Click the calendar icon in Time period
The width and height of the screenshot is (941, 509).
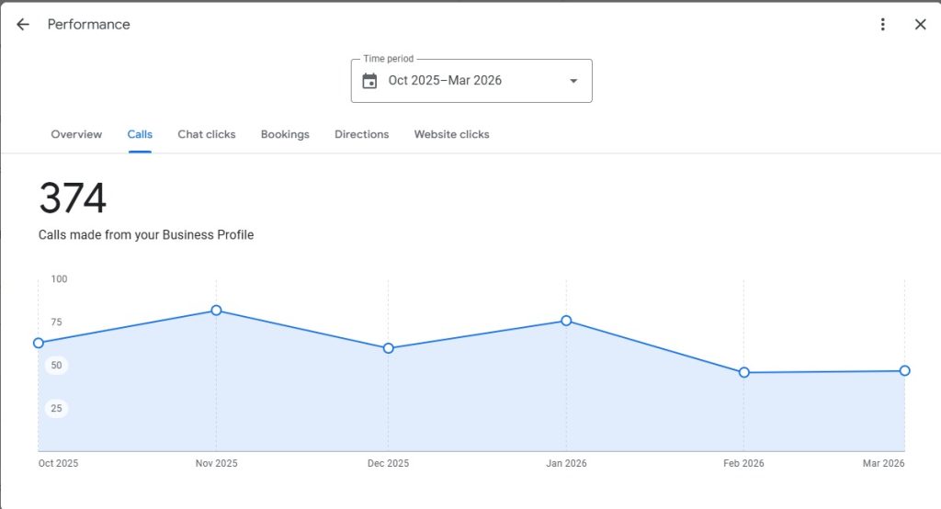click(369, 81)
